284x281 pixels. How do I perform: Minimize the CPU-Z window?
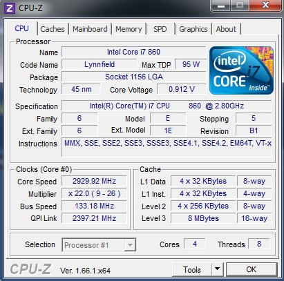(221, 6)
